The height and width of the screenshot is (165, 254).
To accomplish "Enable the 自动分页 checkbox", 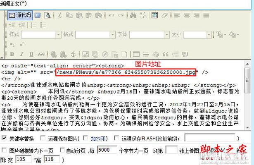I will [62, 150].
